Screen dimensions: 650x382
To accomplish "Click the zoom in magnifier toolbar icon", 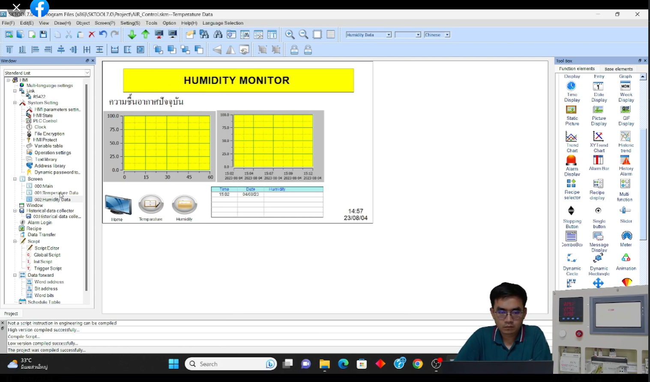I will click(x=290, y=35).
